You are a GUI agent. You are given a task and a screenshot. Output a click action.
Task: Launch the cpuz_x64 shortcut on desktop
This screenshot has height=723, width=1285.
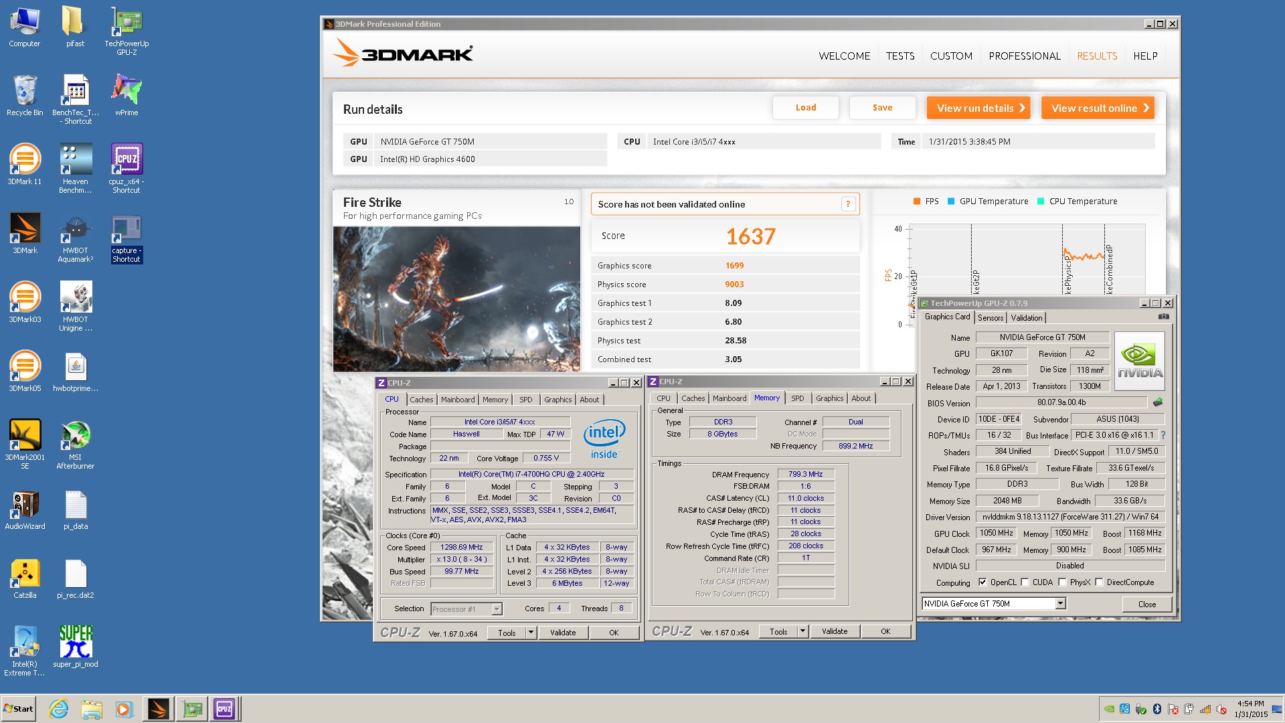(x=126, y=168)
